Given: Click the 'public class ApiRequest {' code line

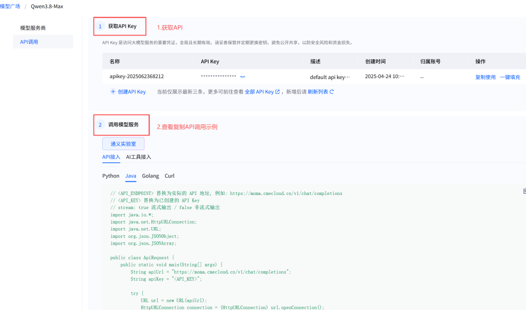Looking at the screenshot, I should 142,258.
